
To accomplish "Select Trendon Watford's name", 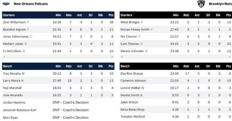I will coord(132,117).
